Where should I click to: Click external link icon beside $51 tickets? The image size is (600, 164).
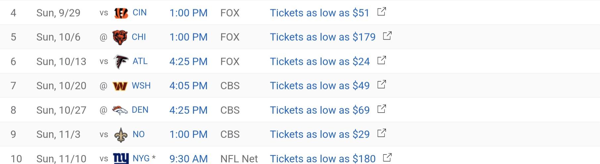click(x=382, y=12)
